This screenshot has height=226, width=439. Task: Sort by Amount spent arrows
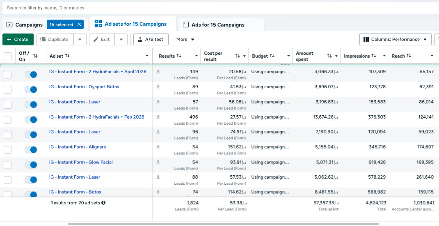point(329,56)
